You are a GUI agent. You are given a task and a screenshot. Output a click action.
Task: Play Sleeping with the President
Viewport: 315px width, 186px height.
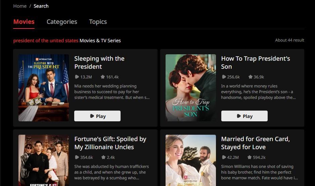tap(97, 116)
